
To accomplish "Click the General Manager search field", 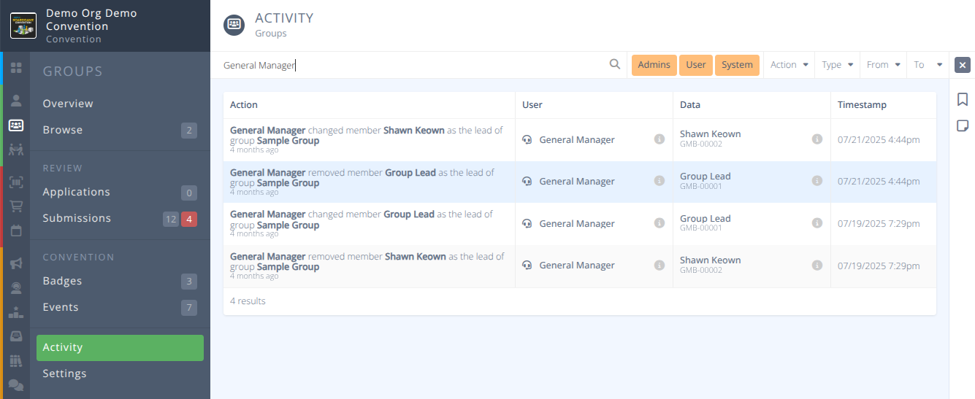I will click(409, 65).
